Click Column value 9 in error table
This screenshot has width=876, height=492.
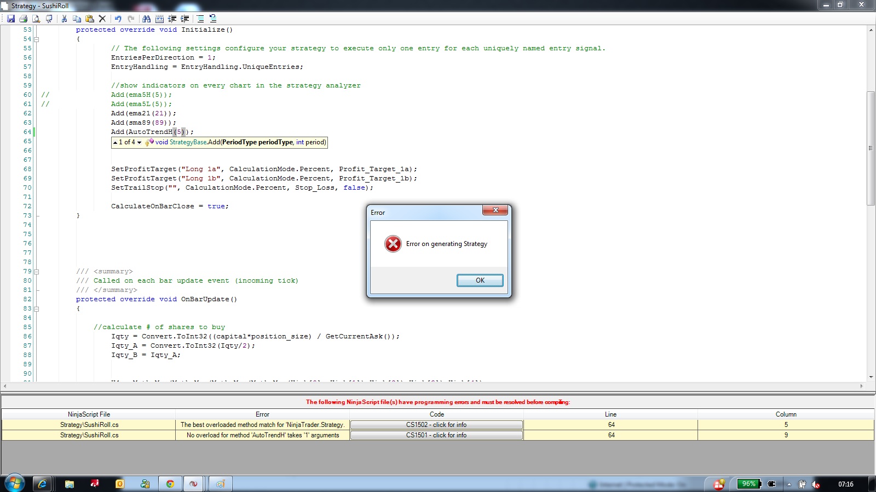coord(786,435)
